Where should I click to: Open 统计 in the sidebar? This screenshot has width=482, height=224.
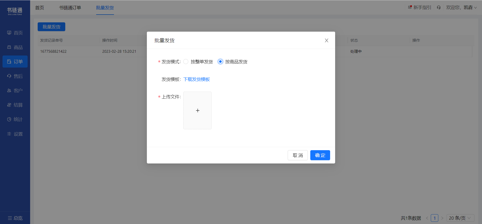15,119
